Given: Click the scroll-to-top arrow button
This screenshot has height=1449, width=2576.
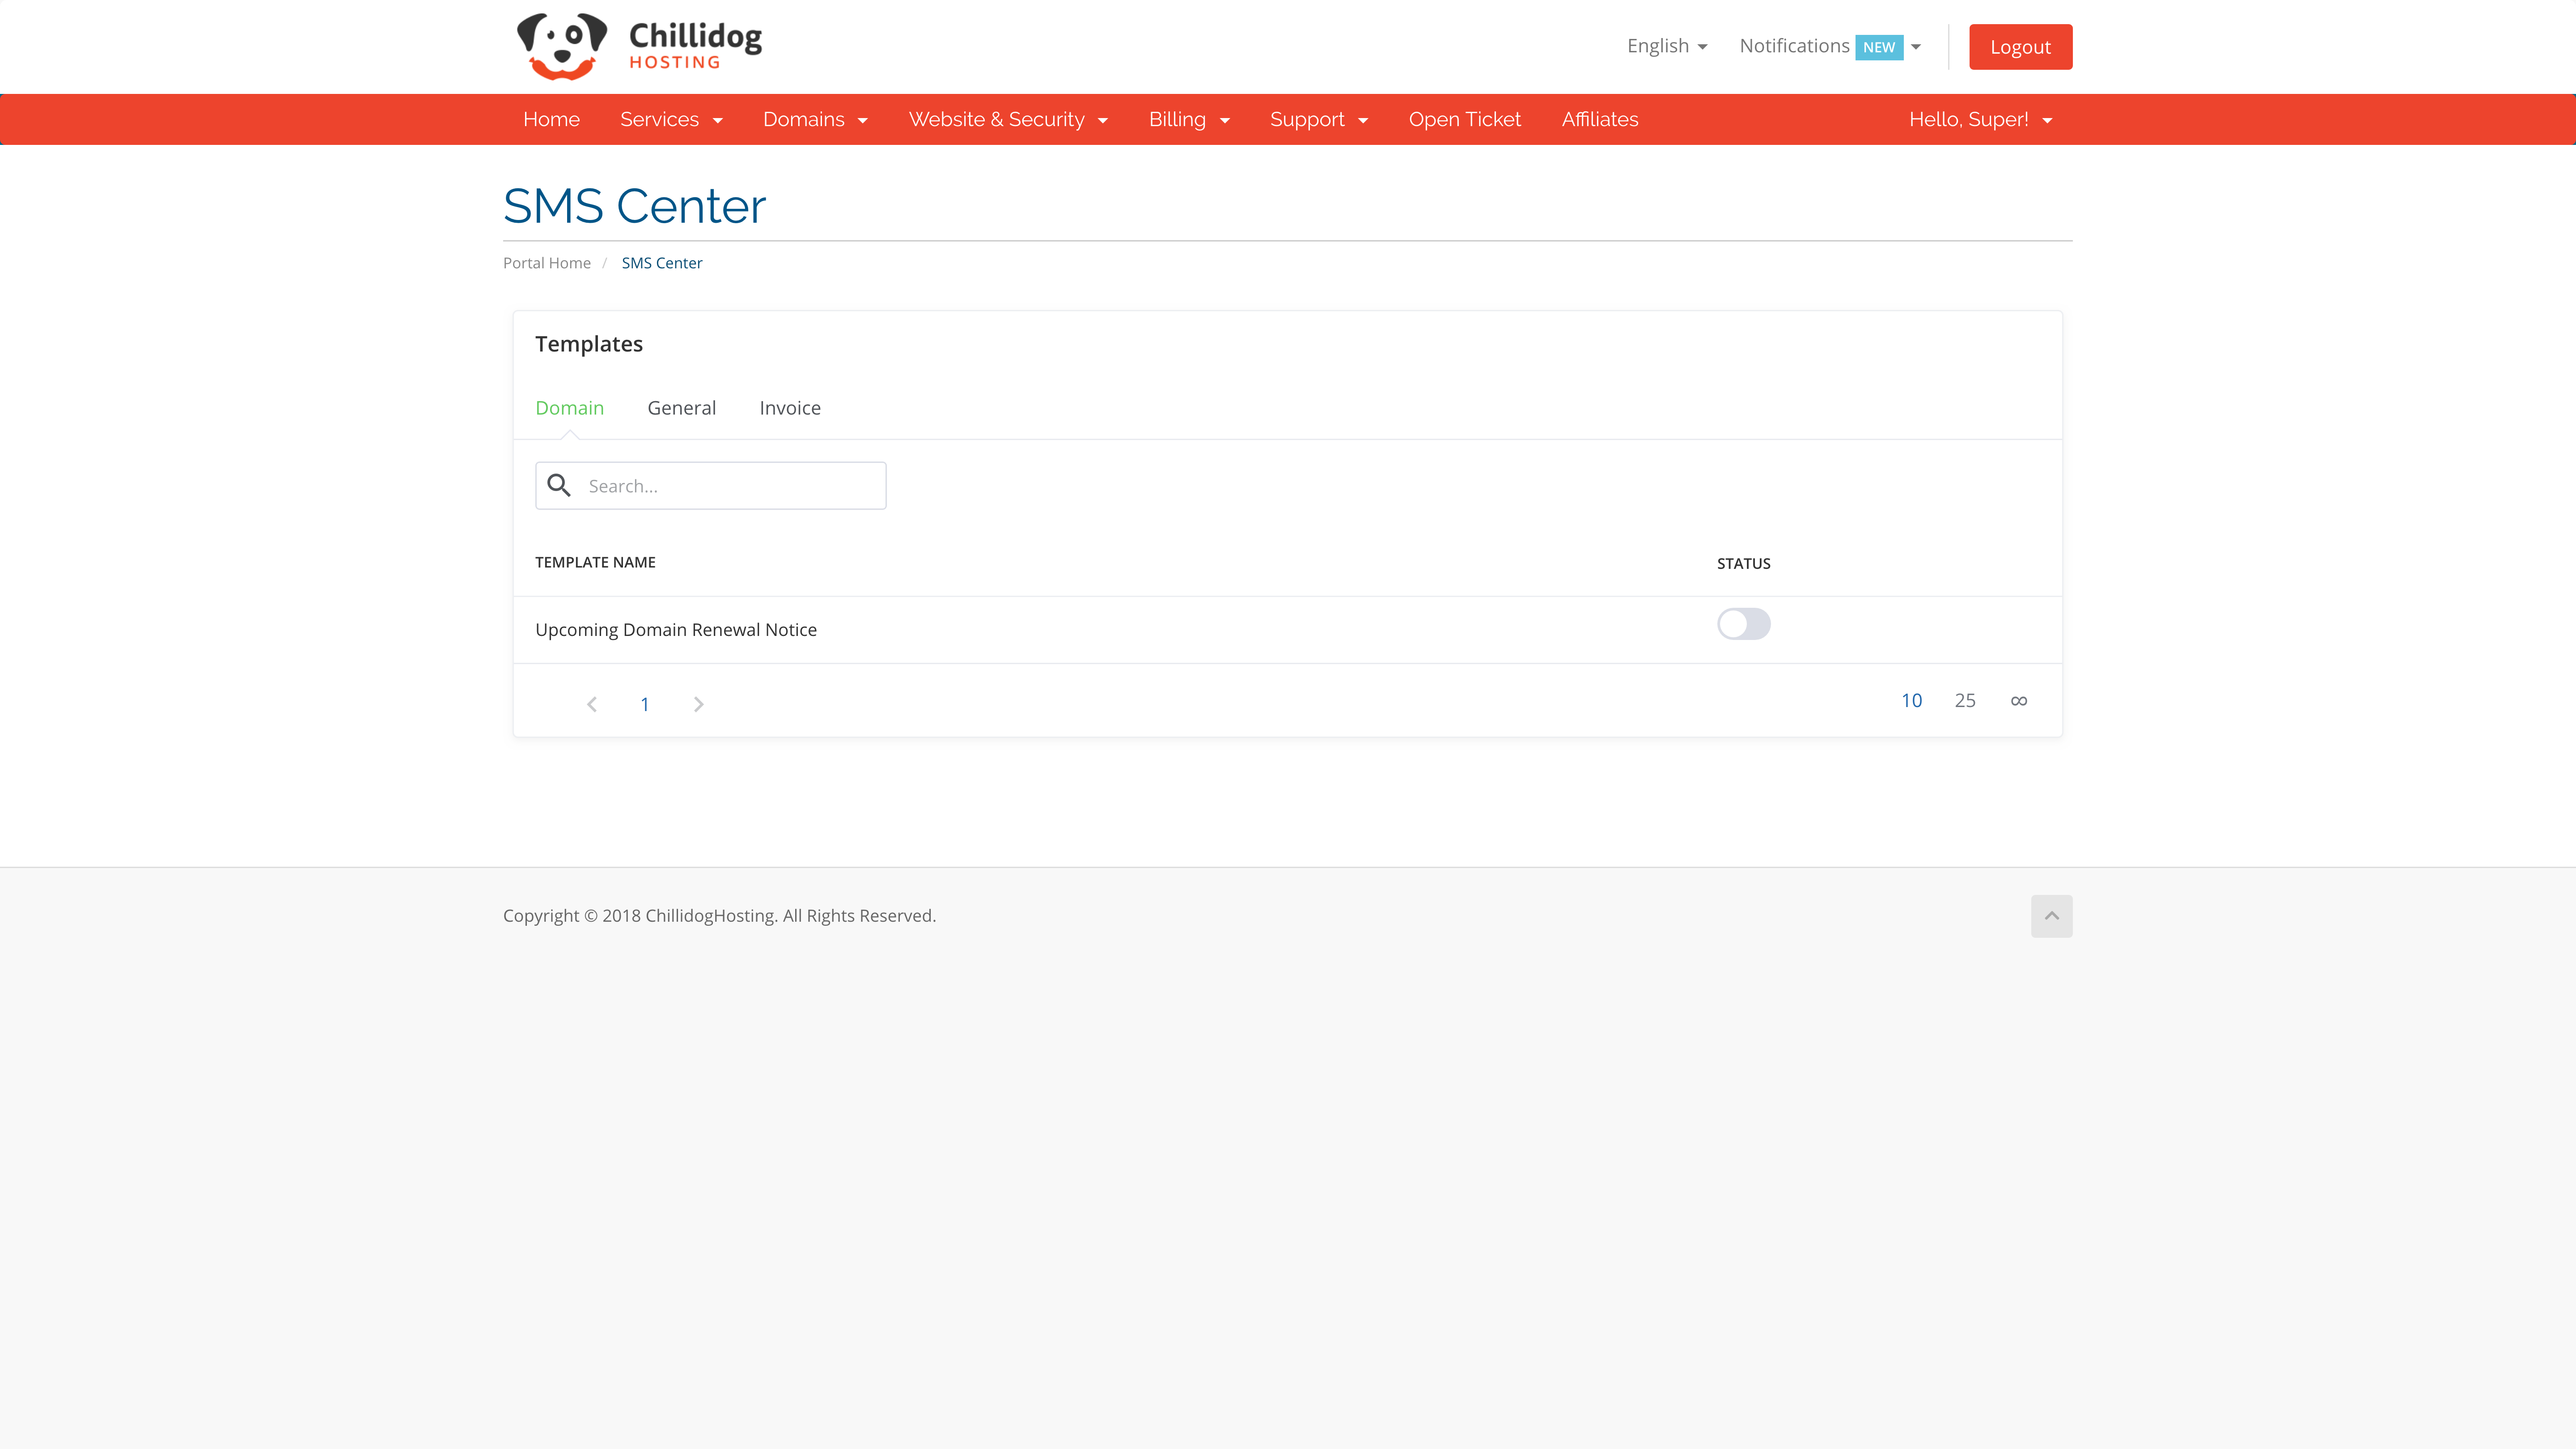Looking at the screenshot, I should (x=2051, y=916).
